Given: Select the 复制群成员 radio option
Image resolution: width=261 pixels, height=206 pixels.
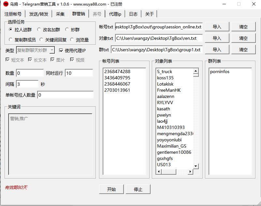Looking at the screenshot, I should [10, 40].
